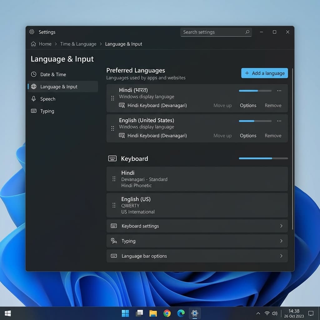Grab the drag handle of English (United States) language

coord(112,128)
